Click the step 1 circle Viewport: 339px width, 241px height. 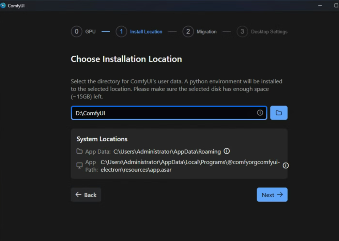click(121, 32)
